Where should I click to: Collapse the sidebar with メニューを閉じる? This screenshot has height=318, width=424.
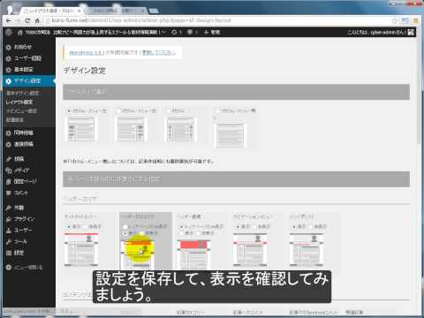25,268
